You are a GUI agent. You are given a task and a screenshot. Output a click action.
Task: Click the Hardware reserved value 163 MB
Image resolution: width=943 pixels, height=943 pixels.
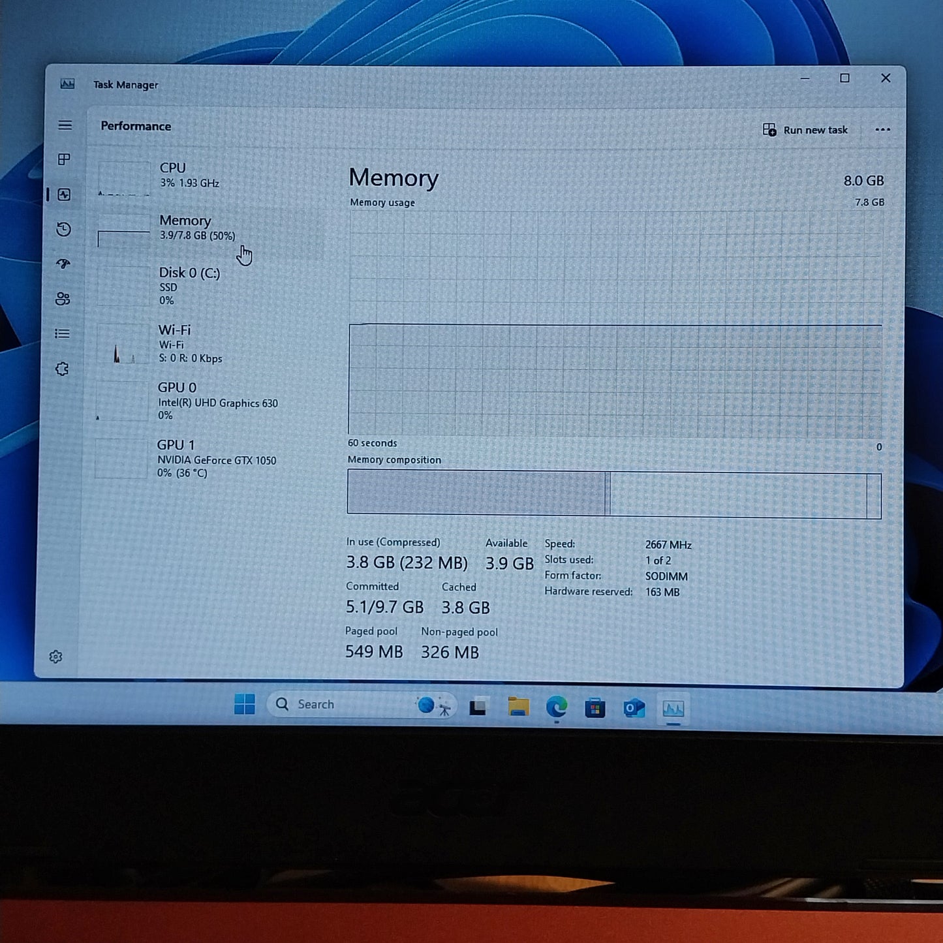click(x=662, y=592)
